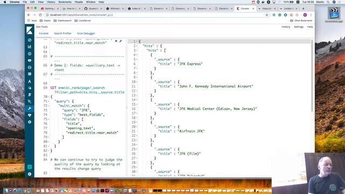Screen dimensions: 345x194
Task: Open the LocalServer bookmarks folder
Action: [x=82, y=20]
